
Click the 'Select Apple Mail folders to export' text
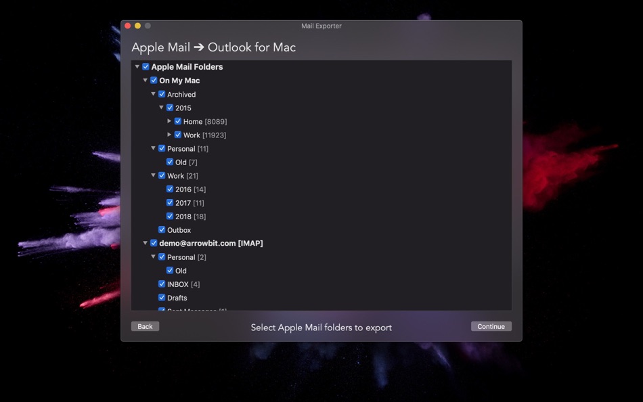click(x=321, y=328)
